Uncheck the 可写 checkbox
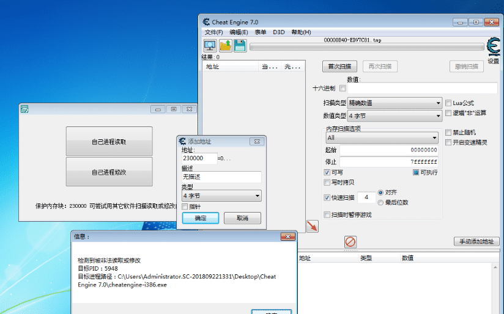 (327, 172)
